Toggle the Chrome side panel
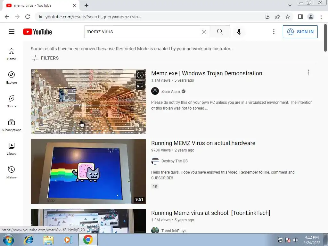Viewport: 328px width, 246px height. point(300,17)
